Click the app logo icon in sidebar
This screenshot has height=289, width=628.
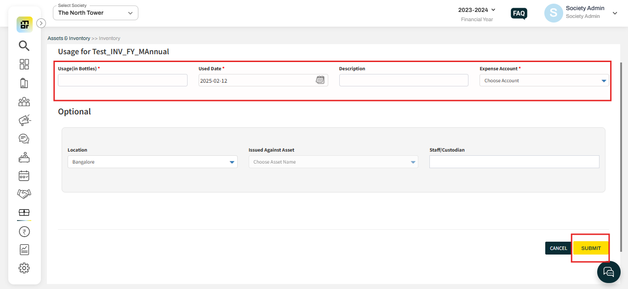(x=24, y=24)
